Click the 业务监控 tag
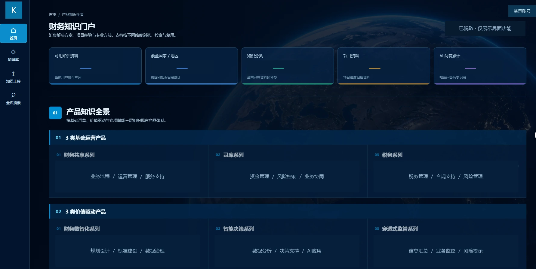This screenshot has height=269, width=536. (446, 251)
